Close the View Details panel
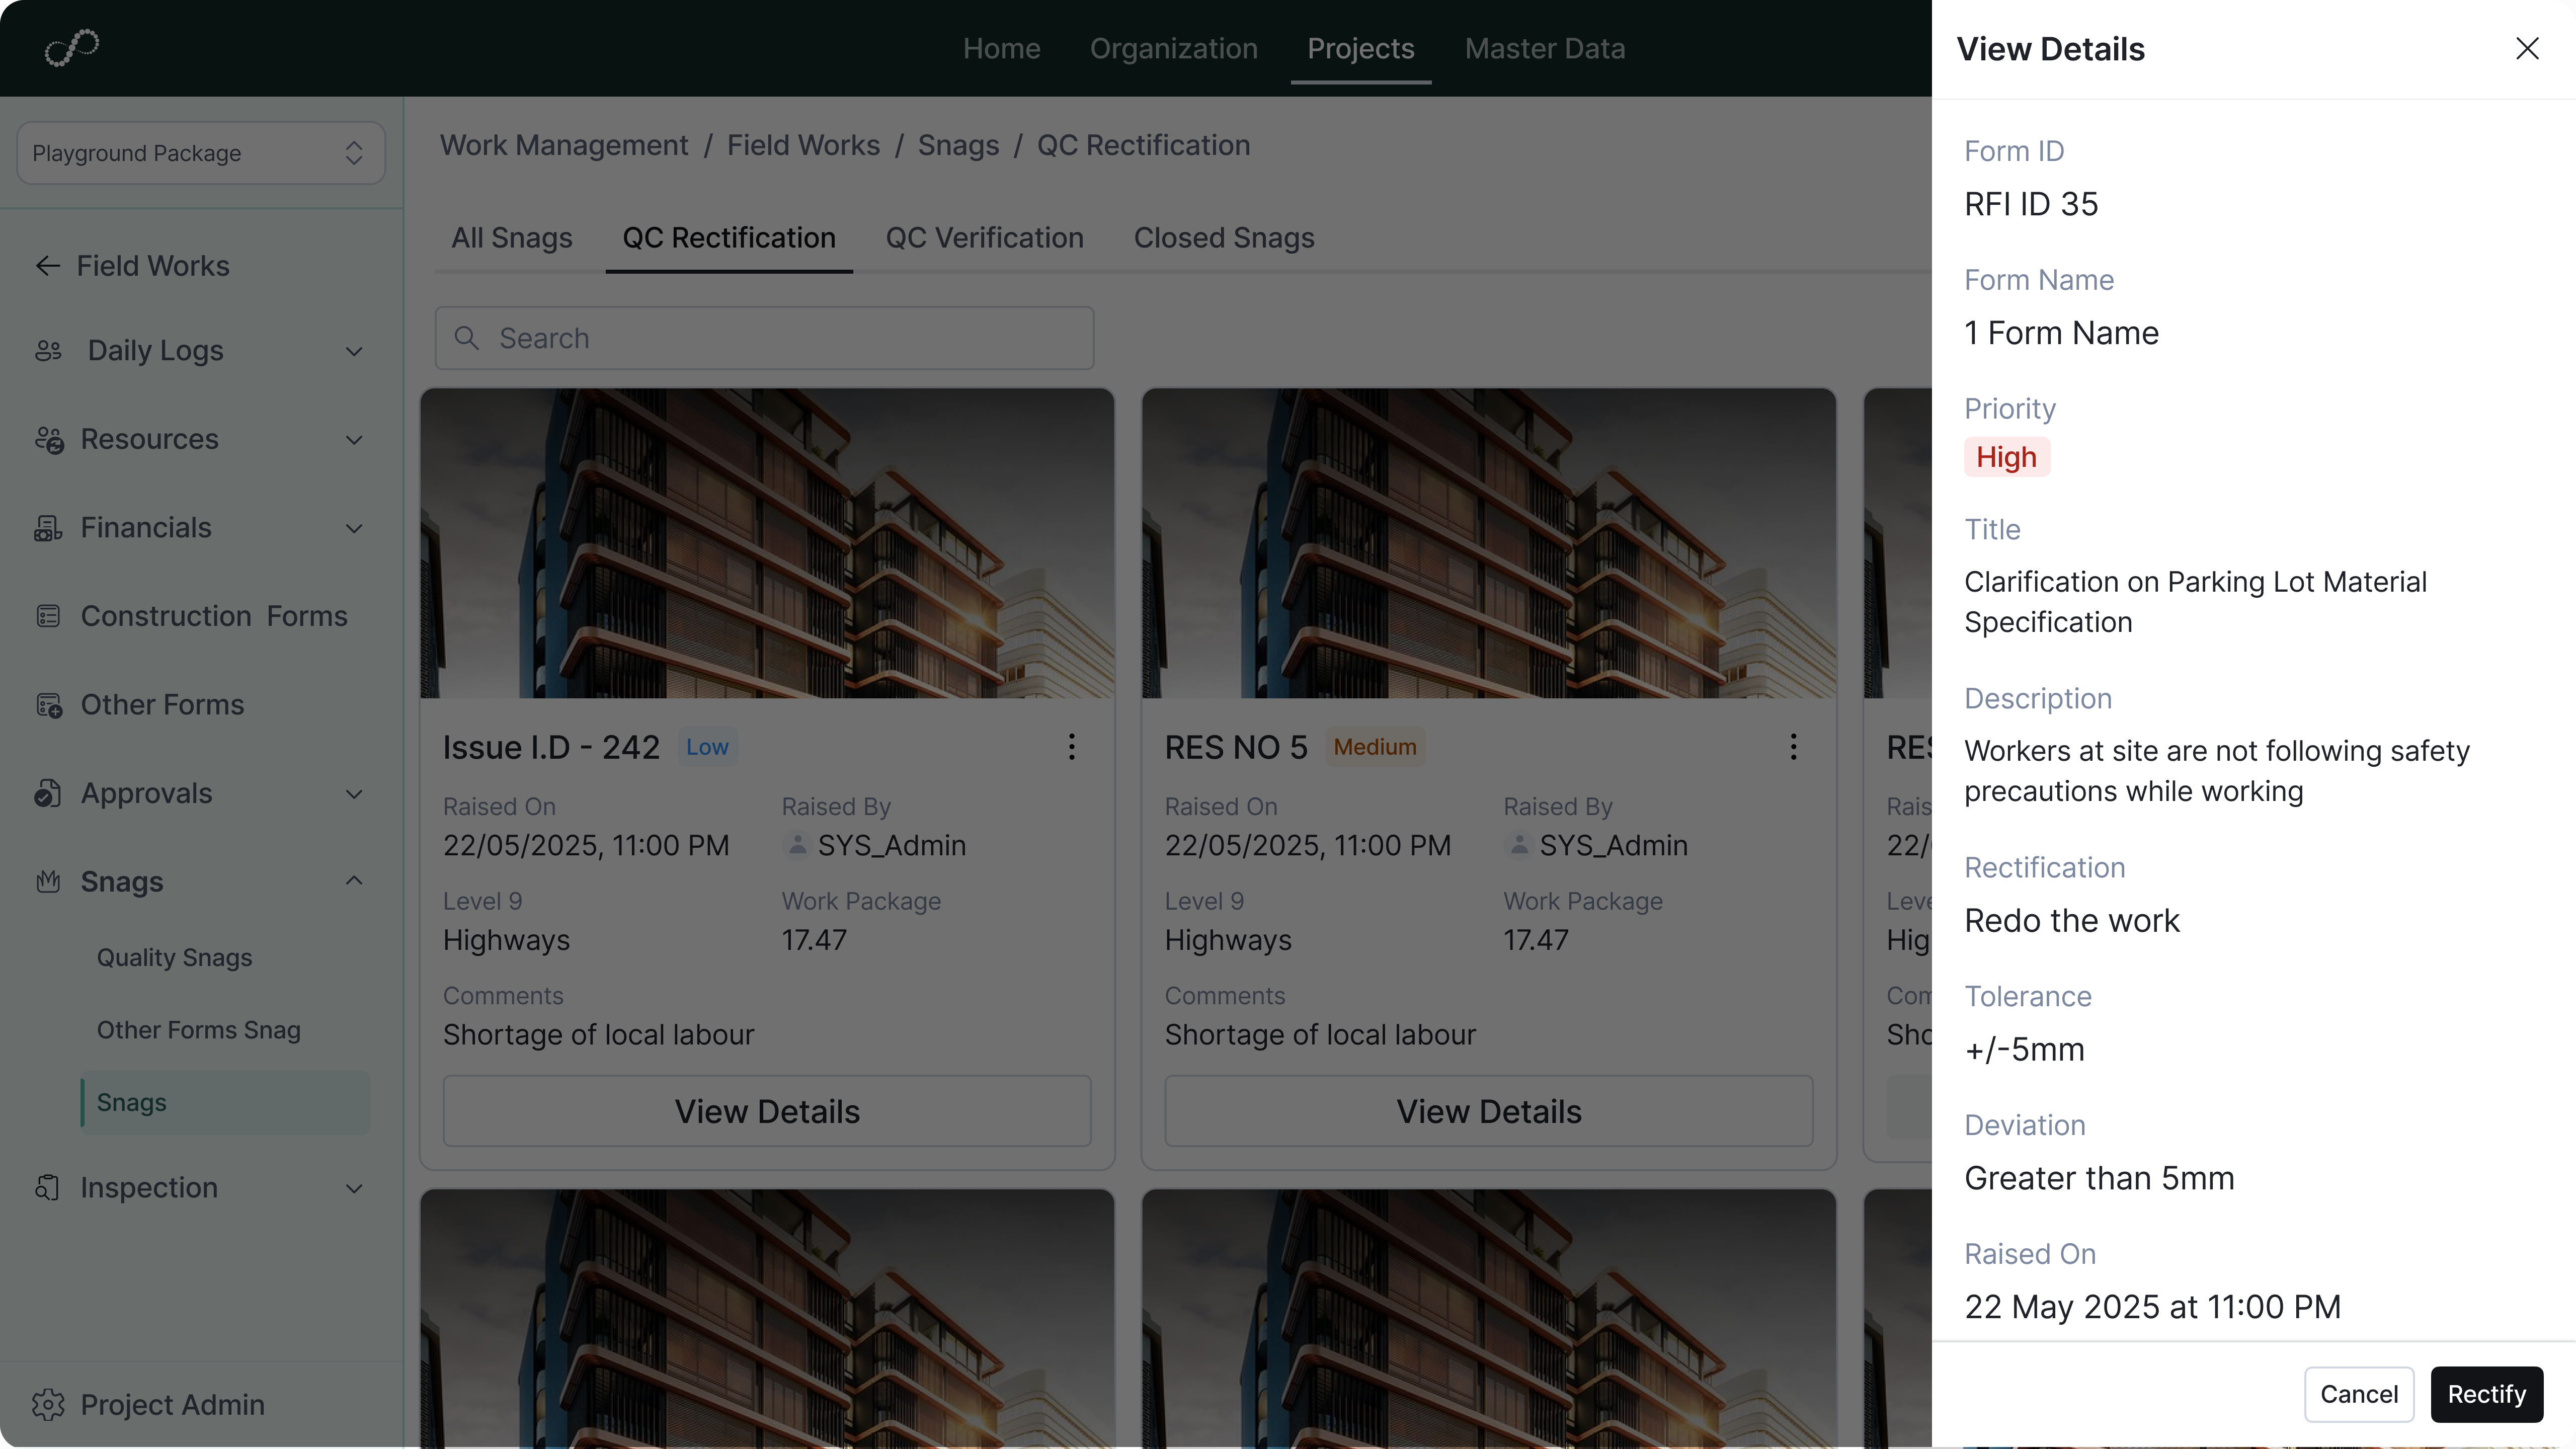This screenshot has height=1449, width=2576. [x=2527, y=48]
